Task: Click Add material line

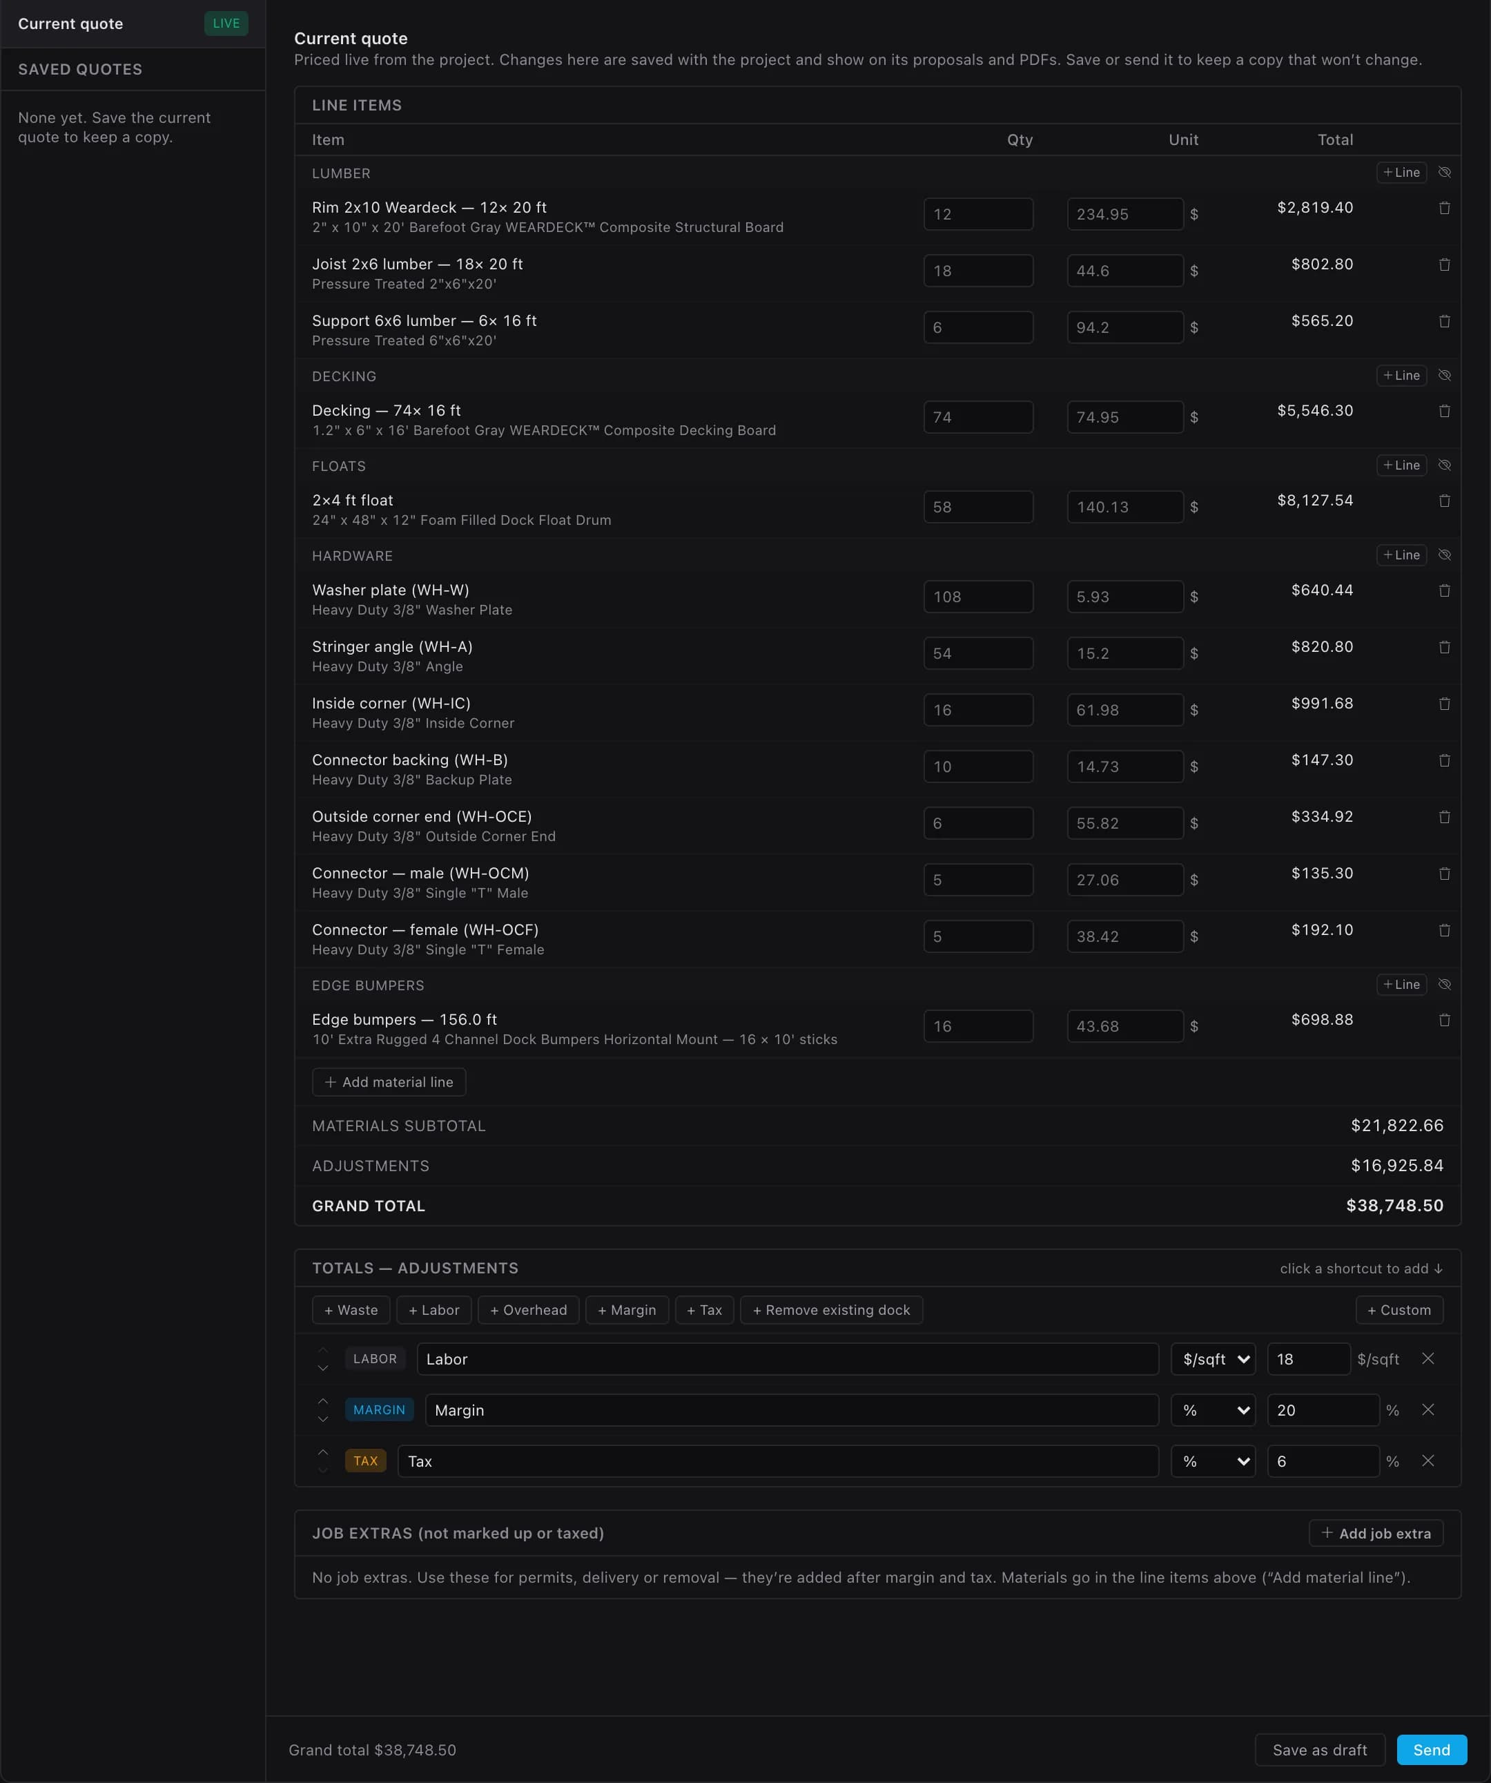Action: [x=389, y=1081]
